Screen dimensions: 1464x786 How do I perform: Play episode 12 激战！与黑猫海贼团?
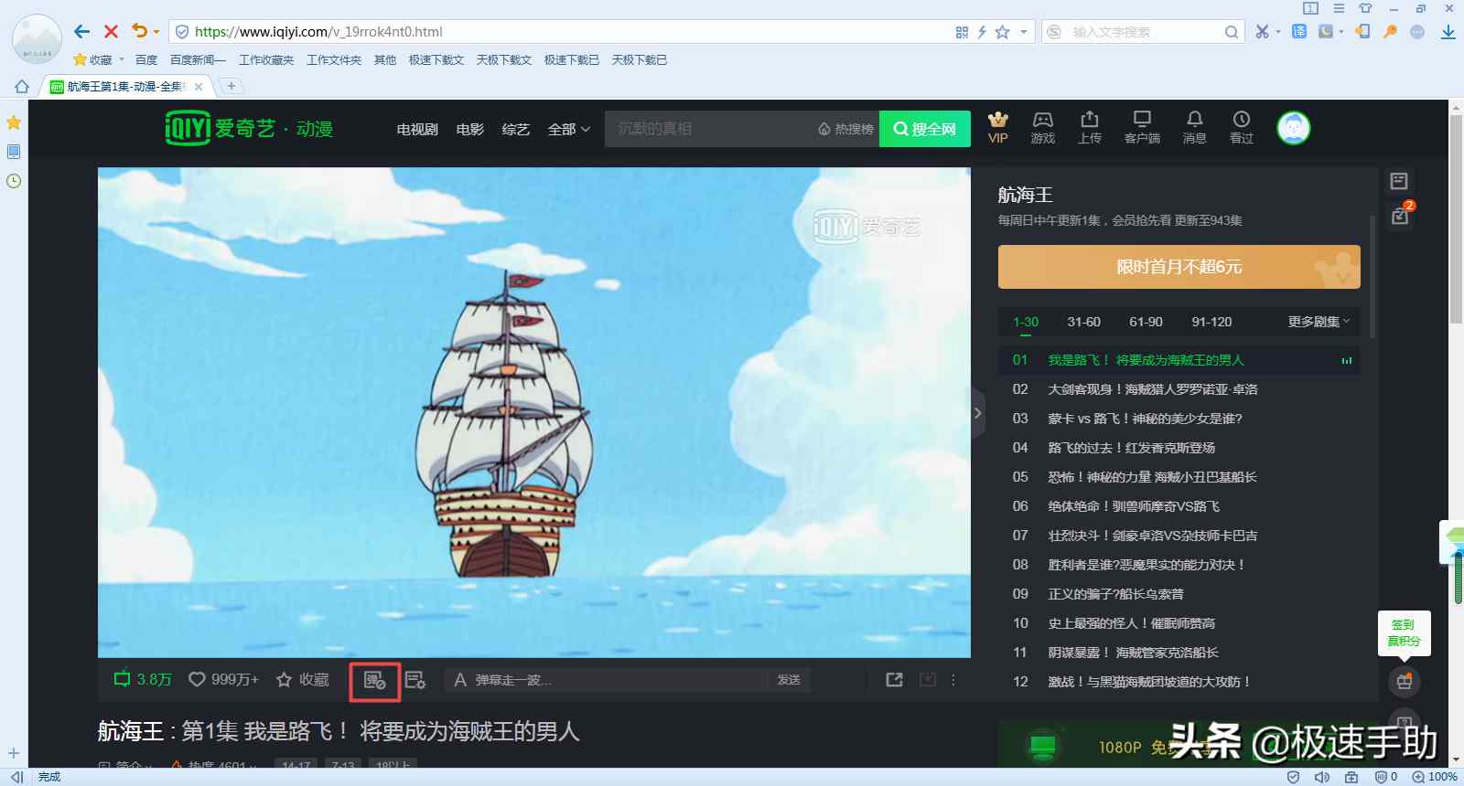pyautogui.click(x=1179, y=682)
